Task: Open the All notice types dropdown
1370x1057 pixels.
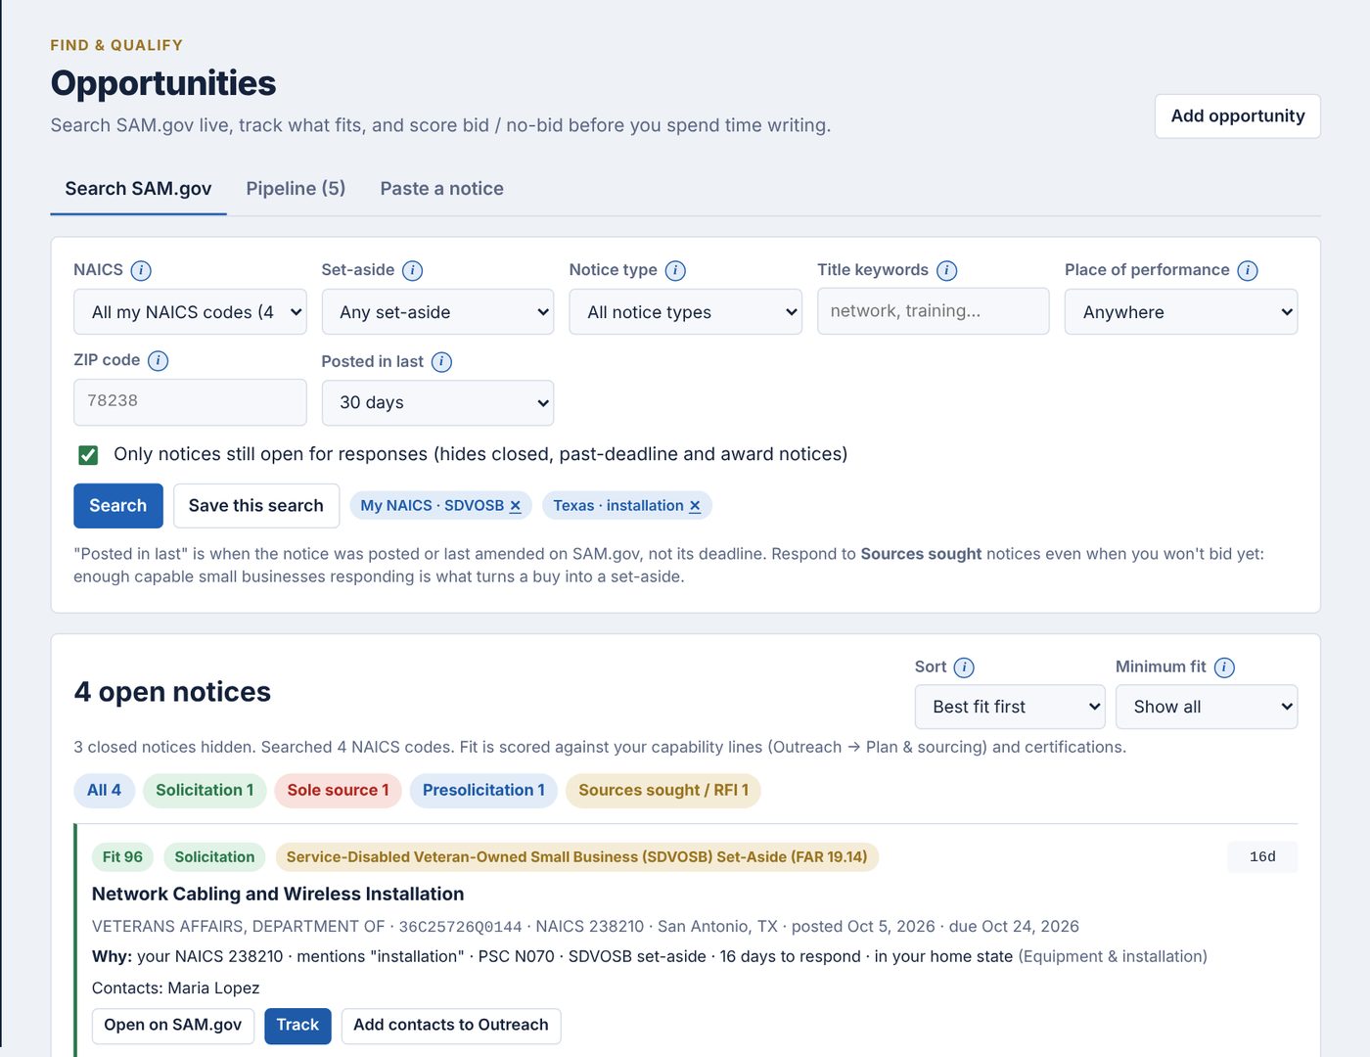Action: [685, 312]
